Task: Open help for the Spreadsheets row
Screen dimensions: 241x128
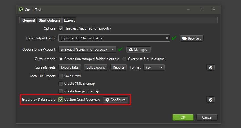Action: point(211,67)
